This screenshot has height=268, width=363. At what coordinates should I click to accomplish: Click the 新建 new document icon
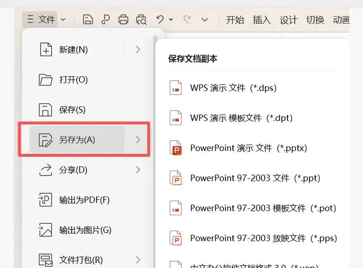[x=46, y=49]
